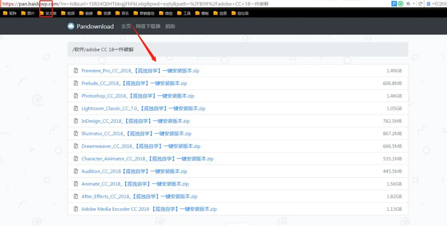Click file icon beside Photoshop_CC_2018 zip
Viewport: 447px width, 226px height.
[76, 95]
